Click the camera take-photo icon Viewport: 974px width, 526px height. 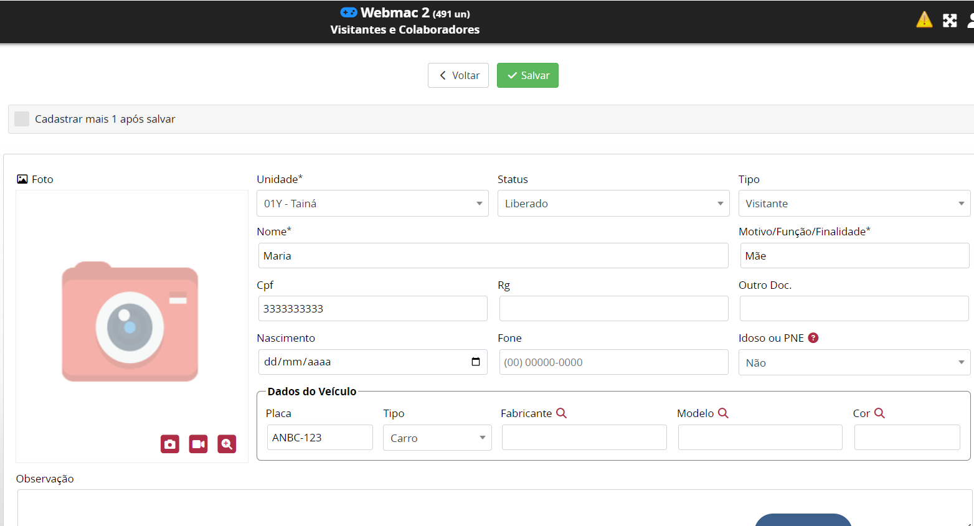[x=170, y=444]
